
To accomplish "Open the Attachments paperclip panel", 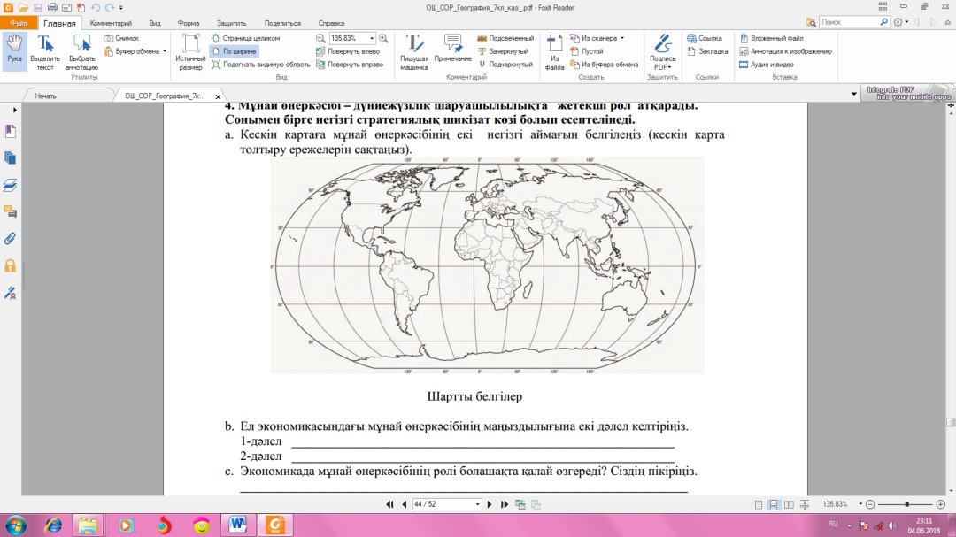I will (x=11, y=238).
